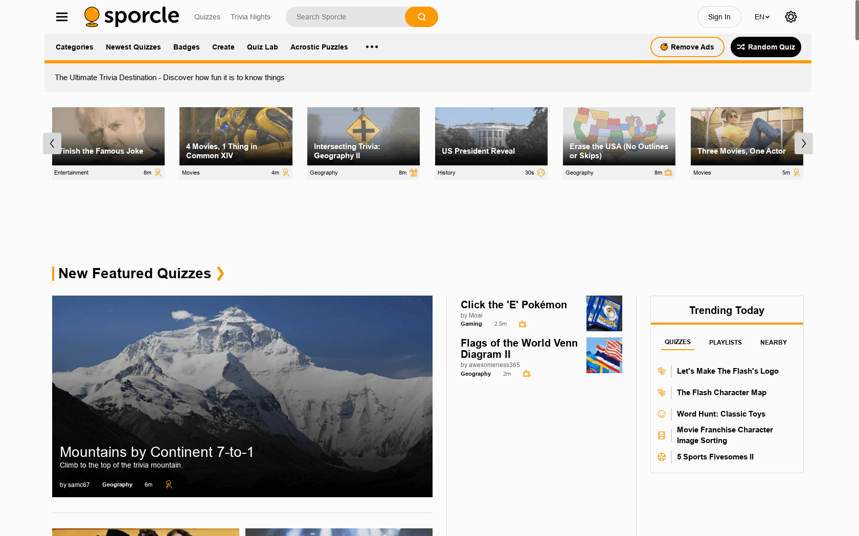Click the clickable-quiz hand icon on Three Movies card
This screenshot has height=536, width=859.
[x=797, y=173]
